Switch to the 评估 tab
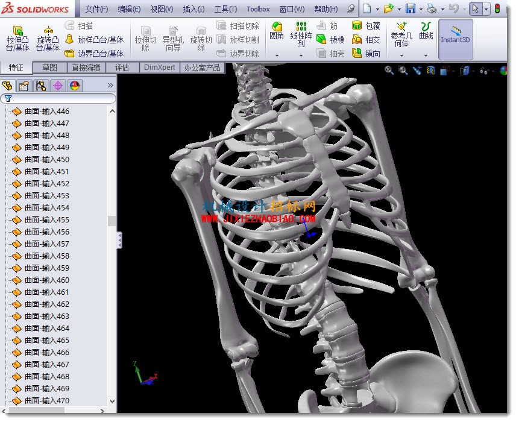This screenshot has width=516, height=422. coord(122,68)
